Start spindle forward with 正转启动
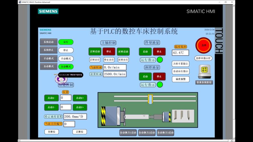 (x=95, y=51)
